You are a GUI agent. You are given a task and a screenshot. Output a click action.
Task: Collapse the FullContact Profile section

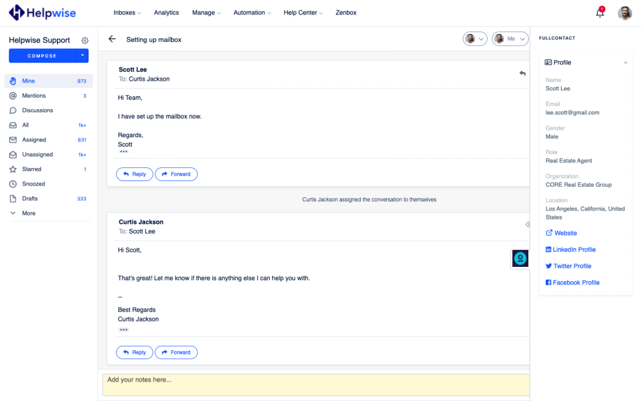coord(625,63)
